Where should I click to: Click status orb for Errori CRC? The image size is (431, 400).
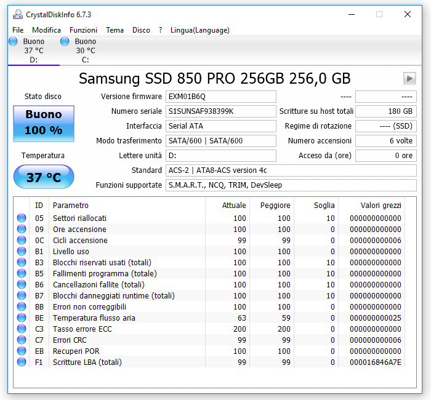coord(22,340)
